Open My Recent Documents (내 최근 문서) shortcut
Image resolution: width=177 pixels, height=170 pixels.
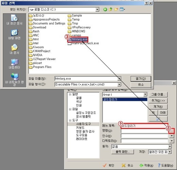pyautogui.click(x=14, y=20)
